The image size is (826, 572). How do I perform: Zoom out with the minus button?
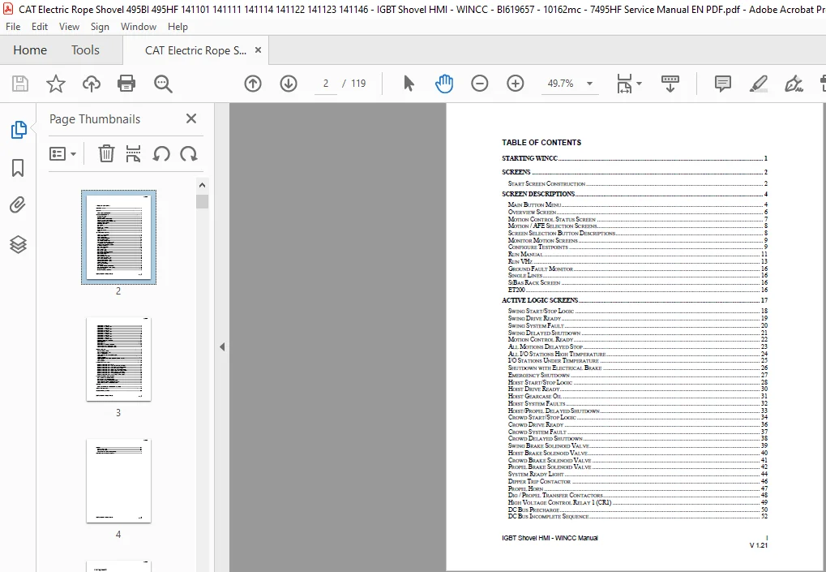point(479,84)
